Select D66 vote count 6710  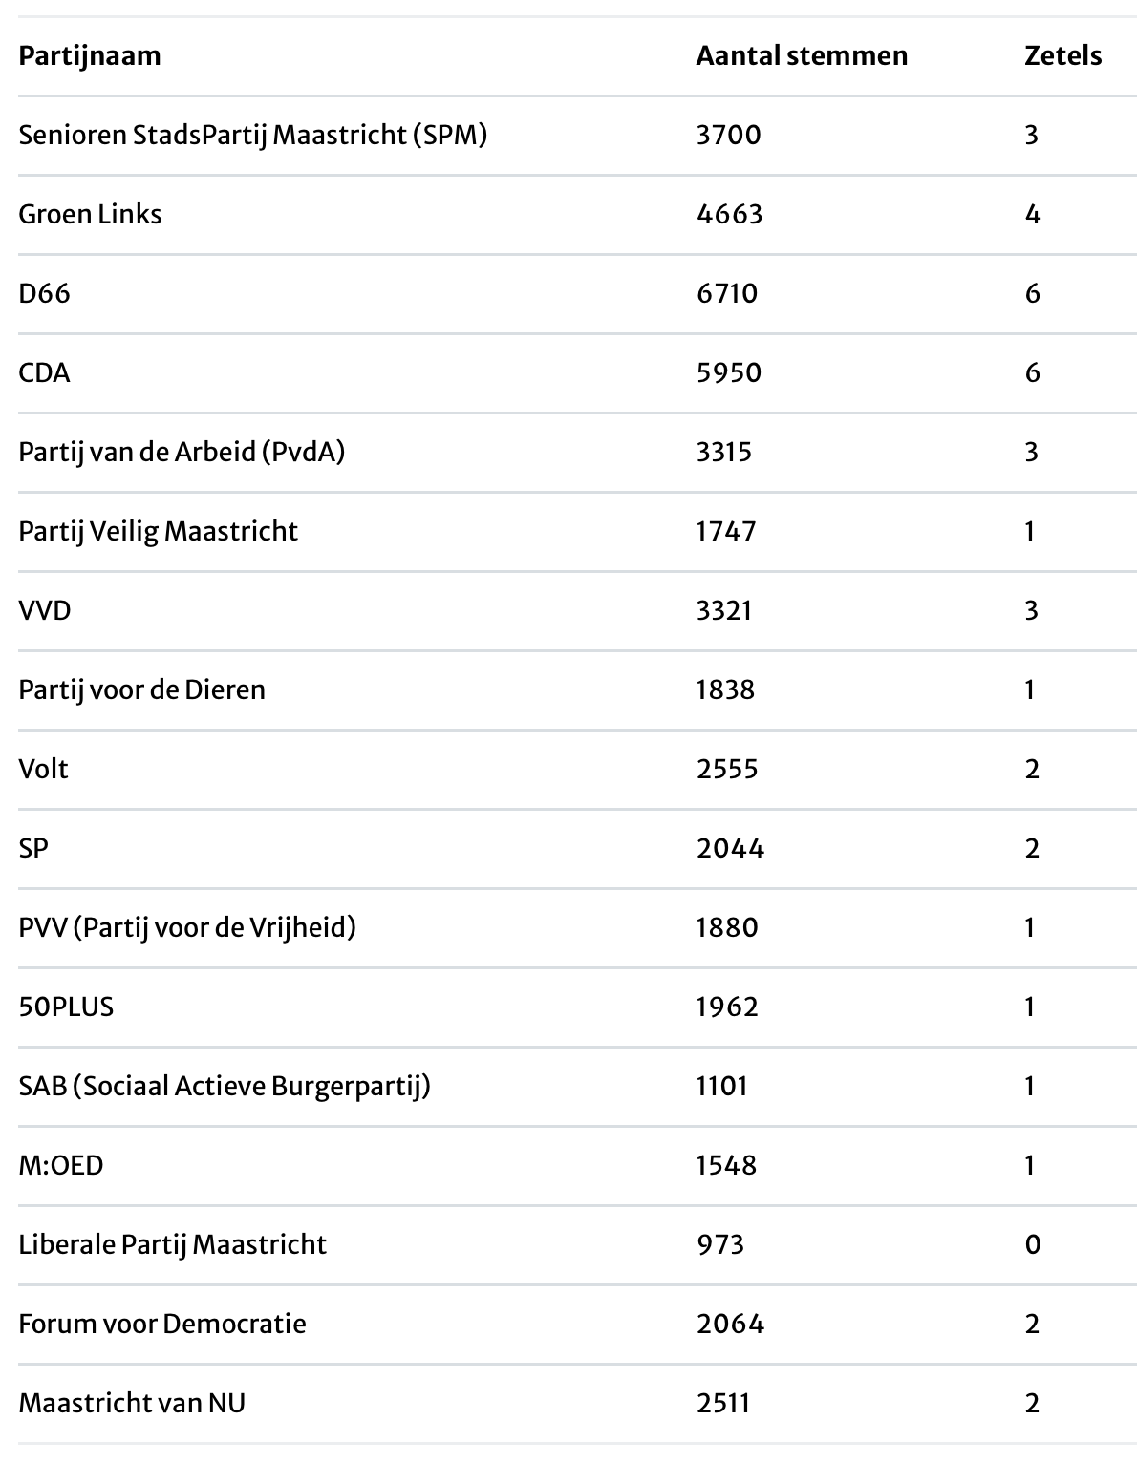pos(726,293)
